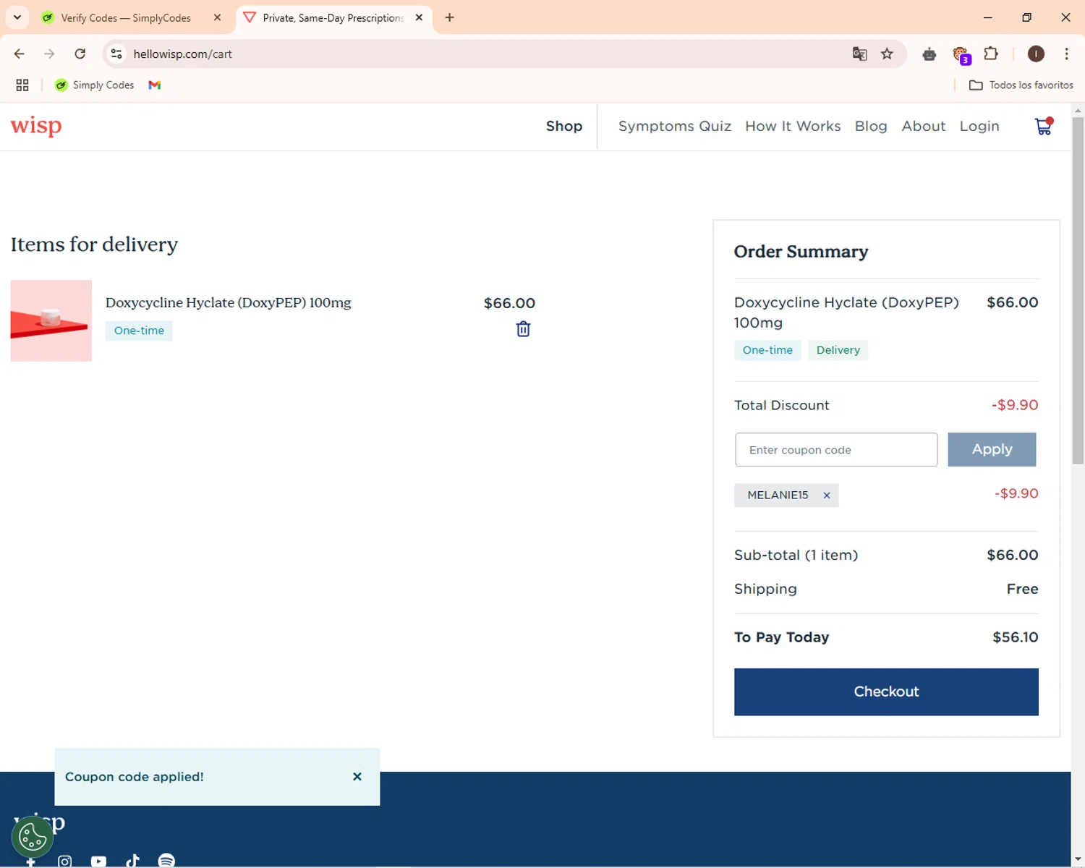The width and height of the screenshot is (1085, 868).
Task: Open a new browser tab
Action: [x=449, y=17]
